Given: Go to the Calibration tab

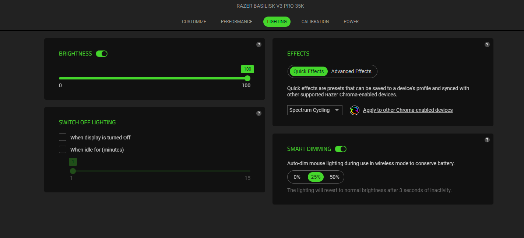Looking at the screenshot, I should [x=315, y=22].
